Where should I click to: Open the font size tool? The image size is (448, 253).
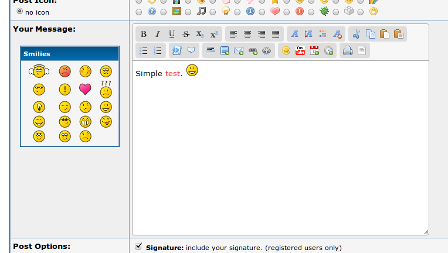[308, 34]
